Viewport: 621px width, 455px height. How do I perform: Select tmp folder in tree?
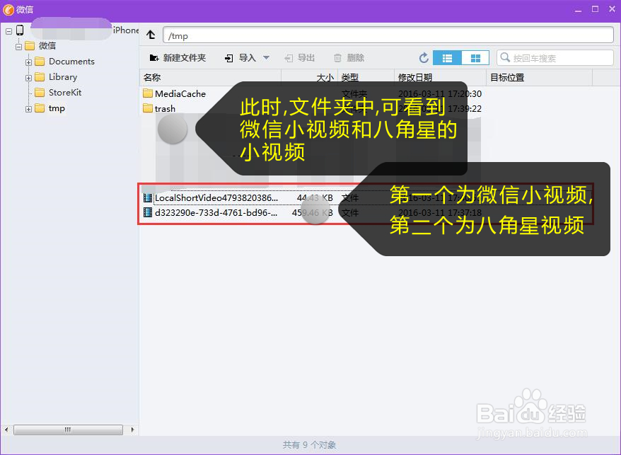[x=57, y=108]
